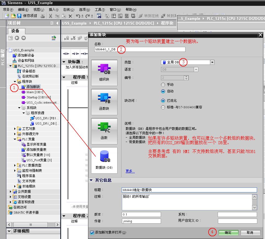Toggle the 添加新对象并打开 checkbox
This screenshot has height=239, width=265.
click(92, 233)
